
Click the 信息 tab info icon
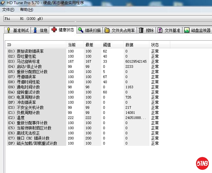[35, 30]
